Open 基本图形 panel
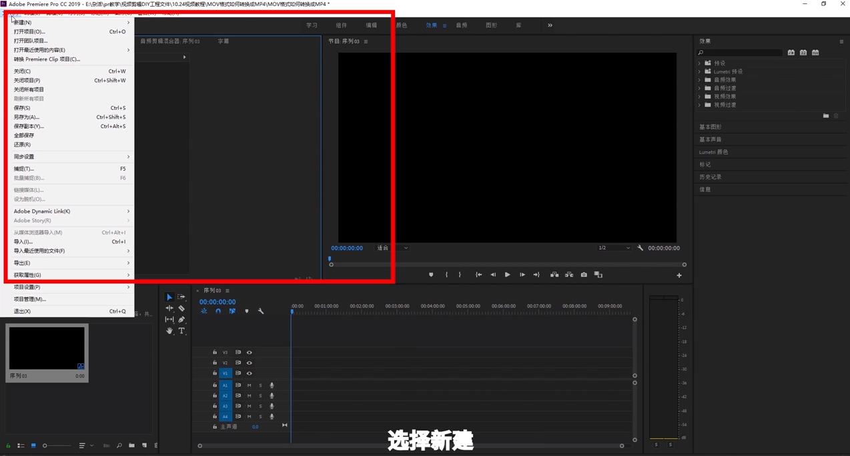This screenshot has height=456, width=850. 711,127
